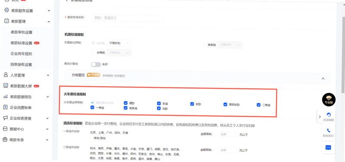The image size is (345, 162).
Task: Open the 商务舱 discount dropdown
Action: (x=230, y=45)
